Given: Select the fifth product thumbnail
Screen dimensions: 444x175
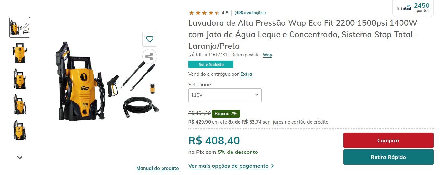Looking at the screenshot, I should click(x=20, y=130).
